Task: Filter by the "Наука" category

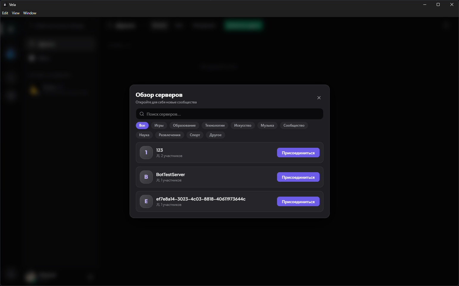Action: (144, 135)
